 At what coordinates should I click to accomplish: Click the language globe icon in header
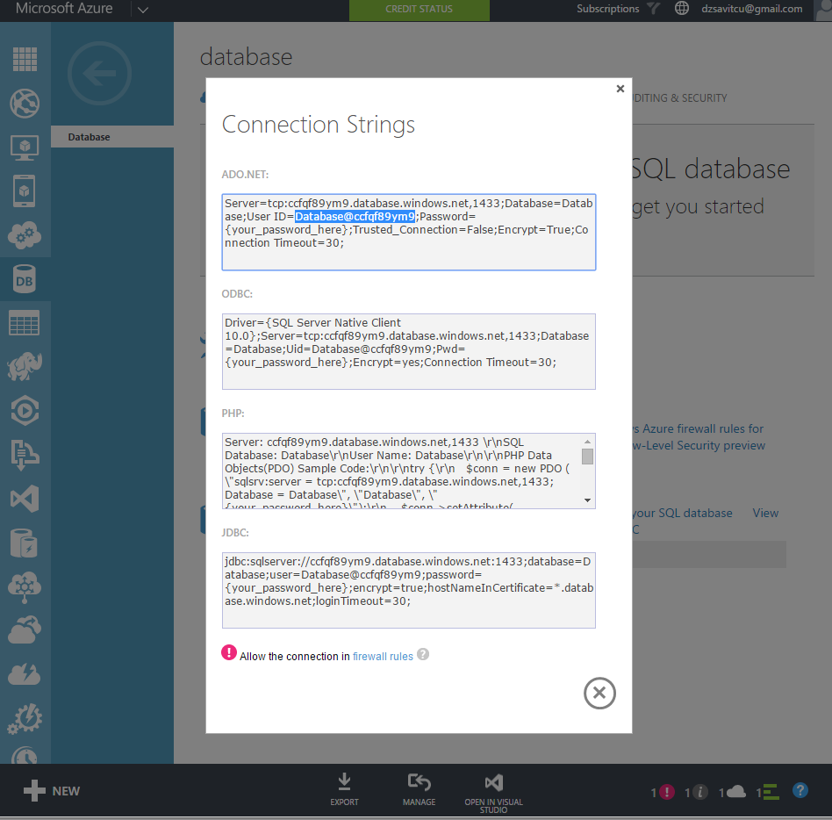(x=682, y=9)
